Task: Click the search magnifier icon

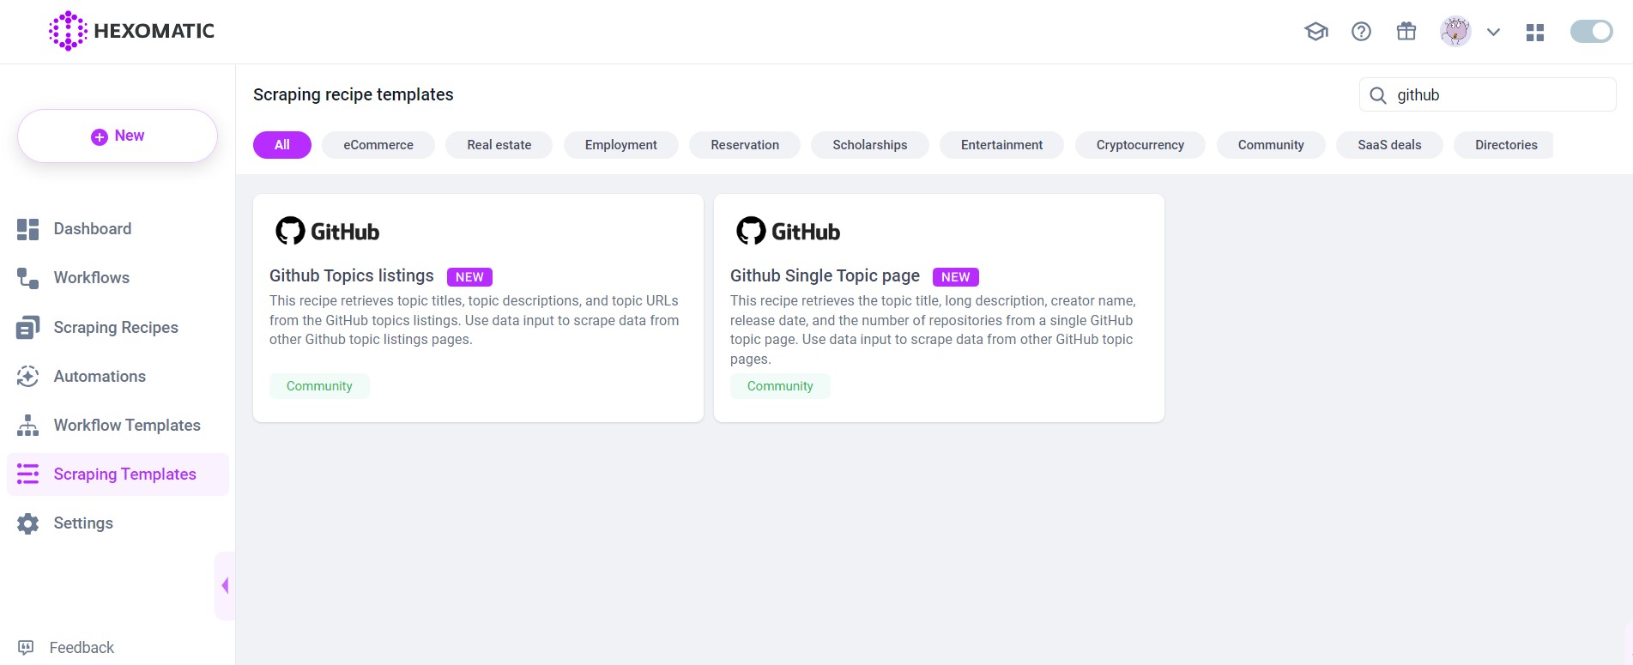Action: [x=1378, y=95]
